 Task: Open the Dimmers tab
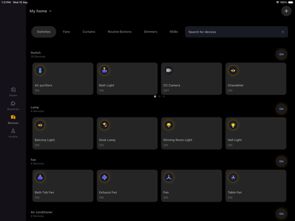coord(151,31)
